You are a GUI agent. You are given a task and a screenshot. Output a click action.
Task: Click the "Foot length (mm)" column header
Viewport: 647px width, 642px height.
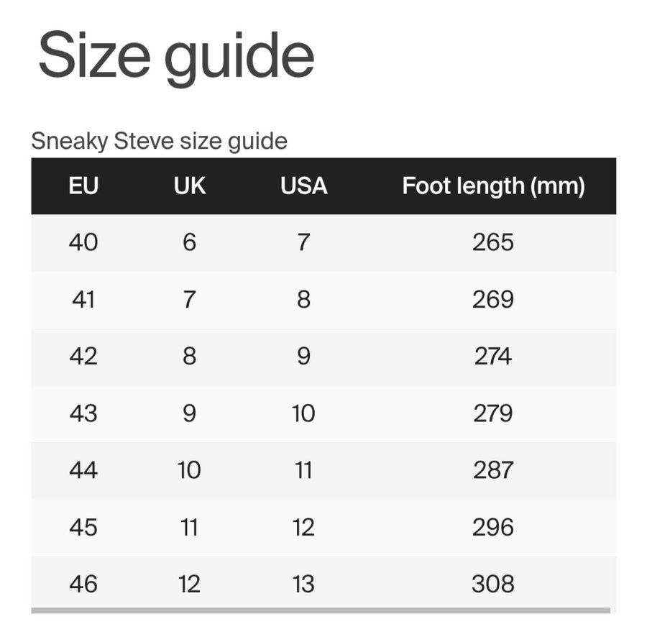pyautogui.click(x=493, y=186)
